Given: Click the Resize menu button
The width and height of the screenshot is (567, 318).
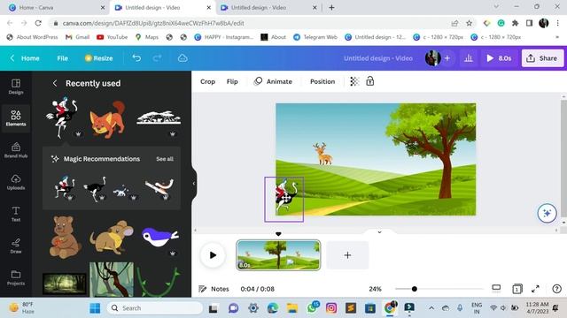Looking at the screenshot, I should tap(98, 58).
